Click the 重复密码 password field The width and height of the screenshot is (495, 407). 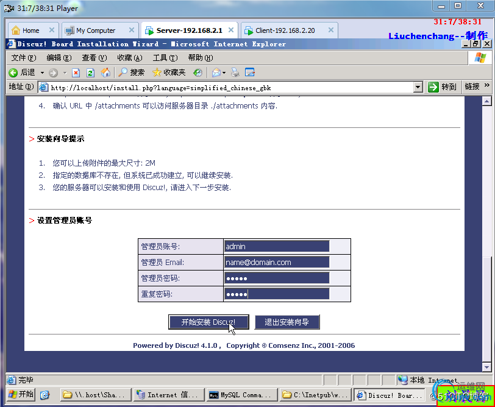(x=277, y=294)
